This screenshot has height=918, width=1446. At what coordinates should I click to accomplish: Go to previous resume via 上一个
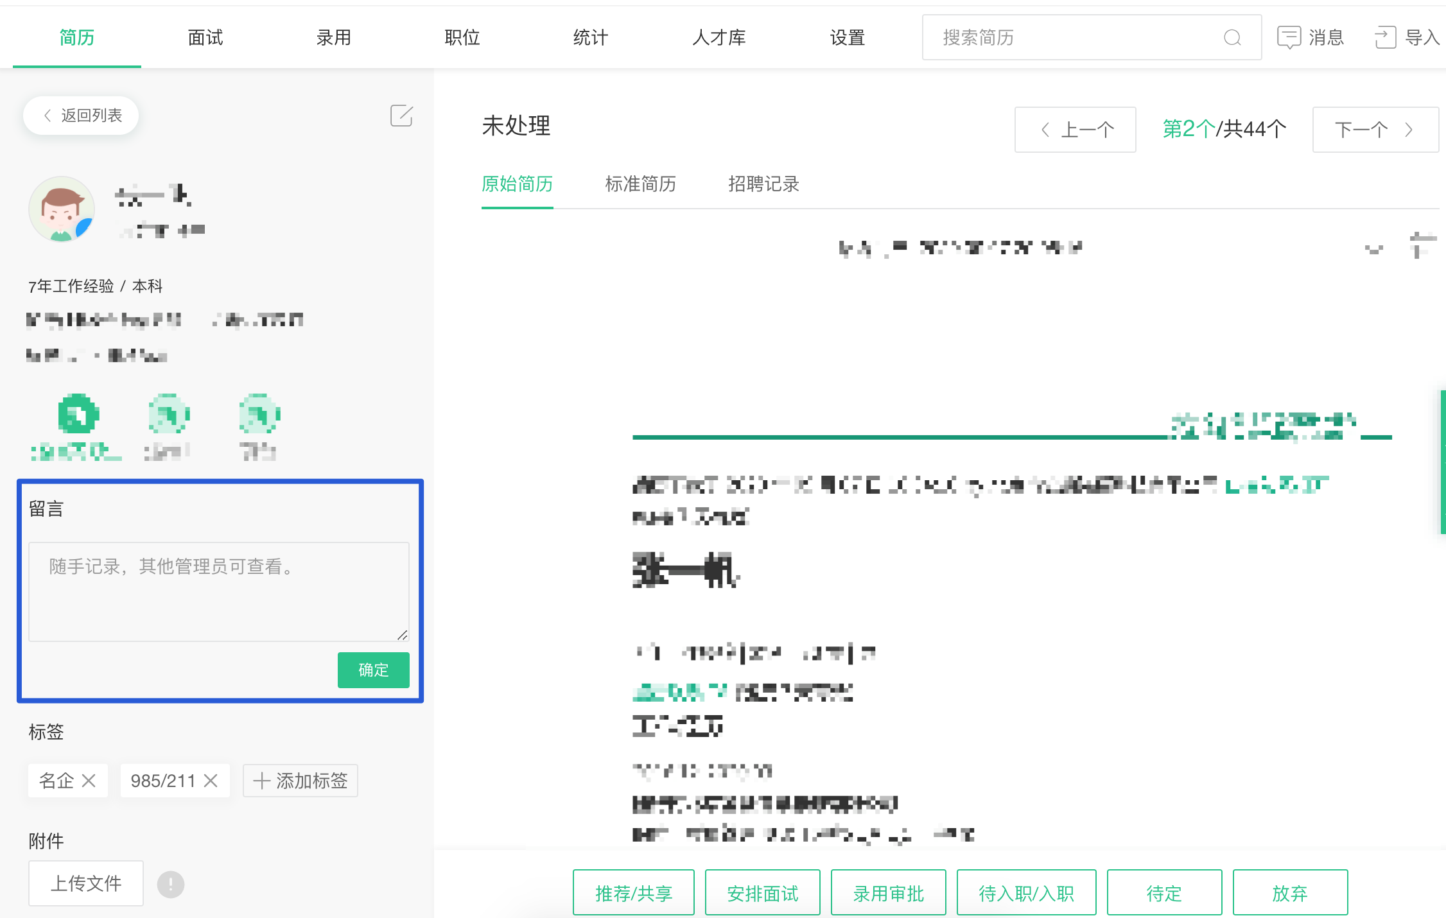[x=1076, y=130]
